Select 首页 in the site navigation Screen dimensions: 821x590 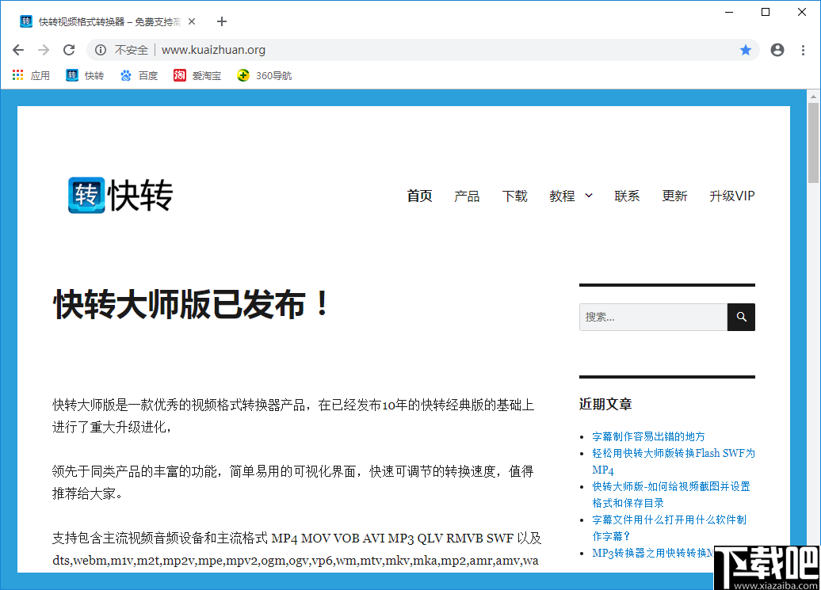coord(419,196)
